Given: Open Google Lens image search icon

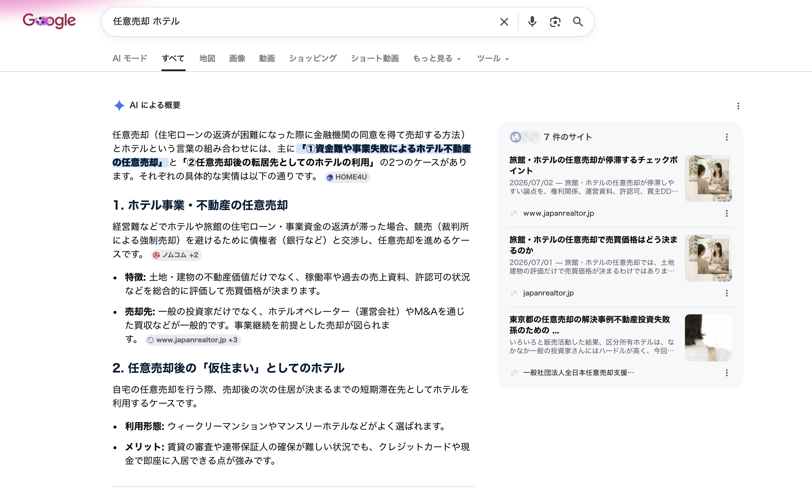Looking at the screenshot, I should tap(555, 22).
